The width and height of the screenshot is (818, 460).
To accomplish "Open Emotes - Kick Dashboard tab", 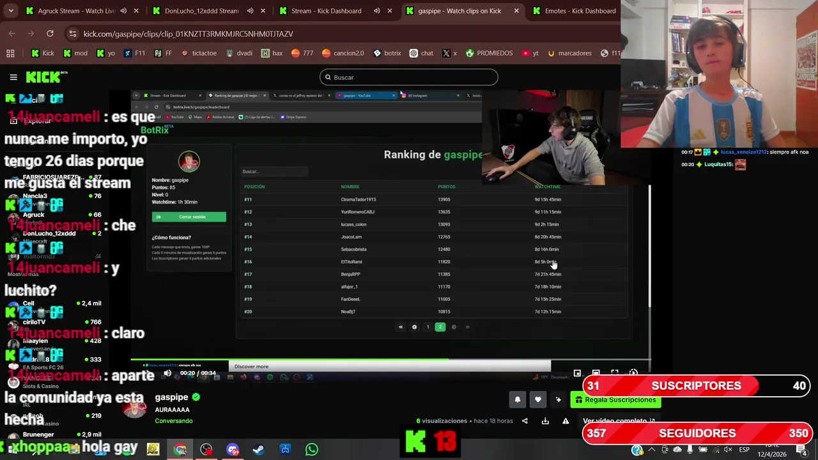I will 575,11.
